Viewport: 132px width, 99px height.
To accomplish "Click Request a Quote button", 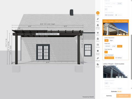I will click(x=123, y=96).
